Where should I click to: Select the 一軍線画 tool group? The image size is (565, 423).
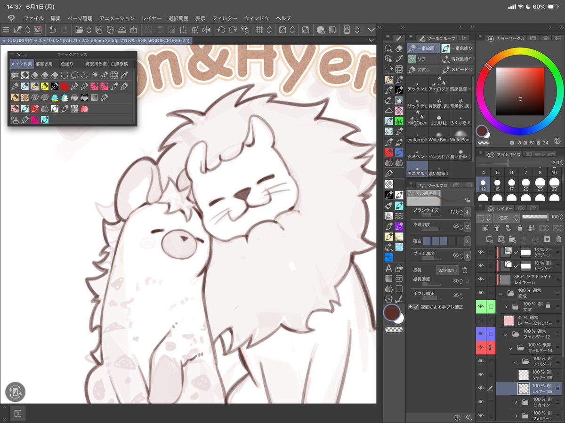(423, 48)
